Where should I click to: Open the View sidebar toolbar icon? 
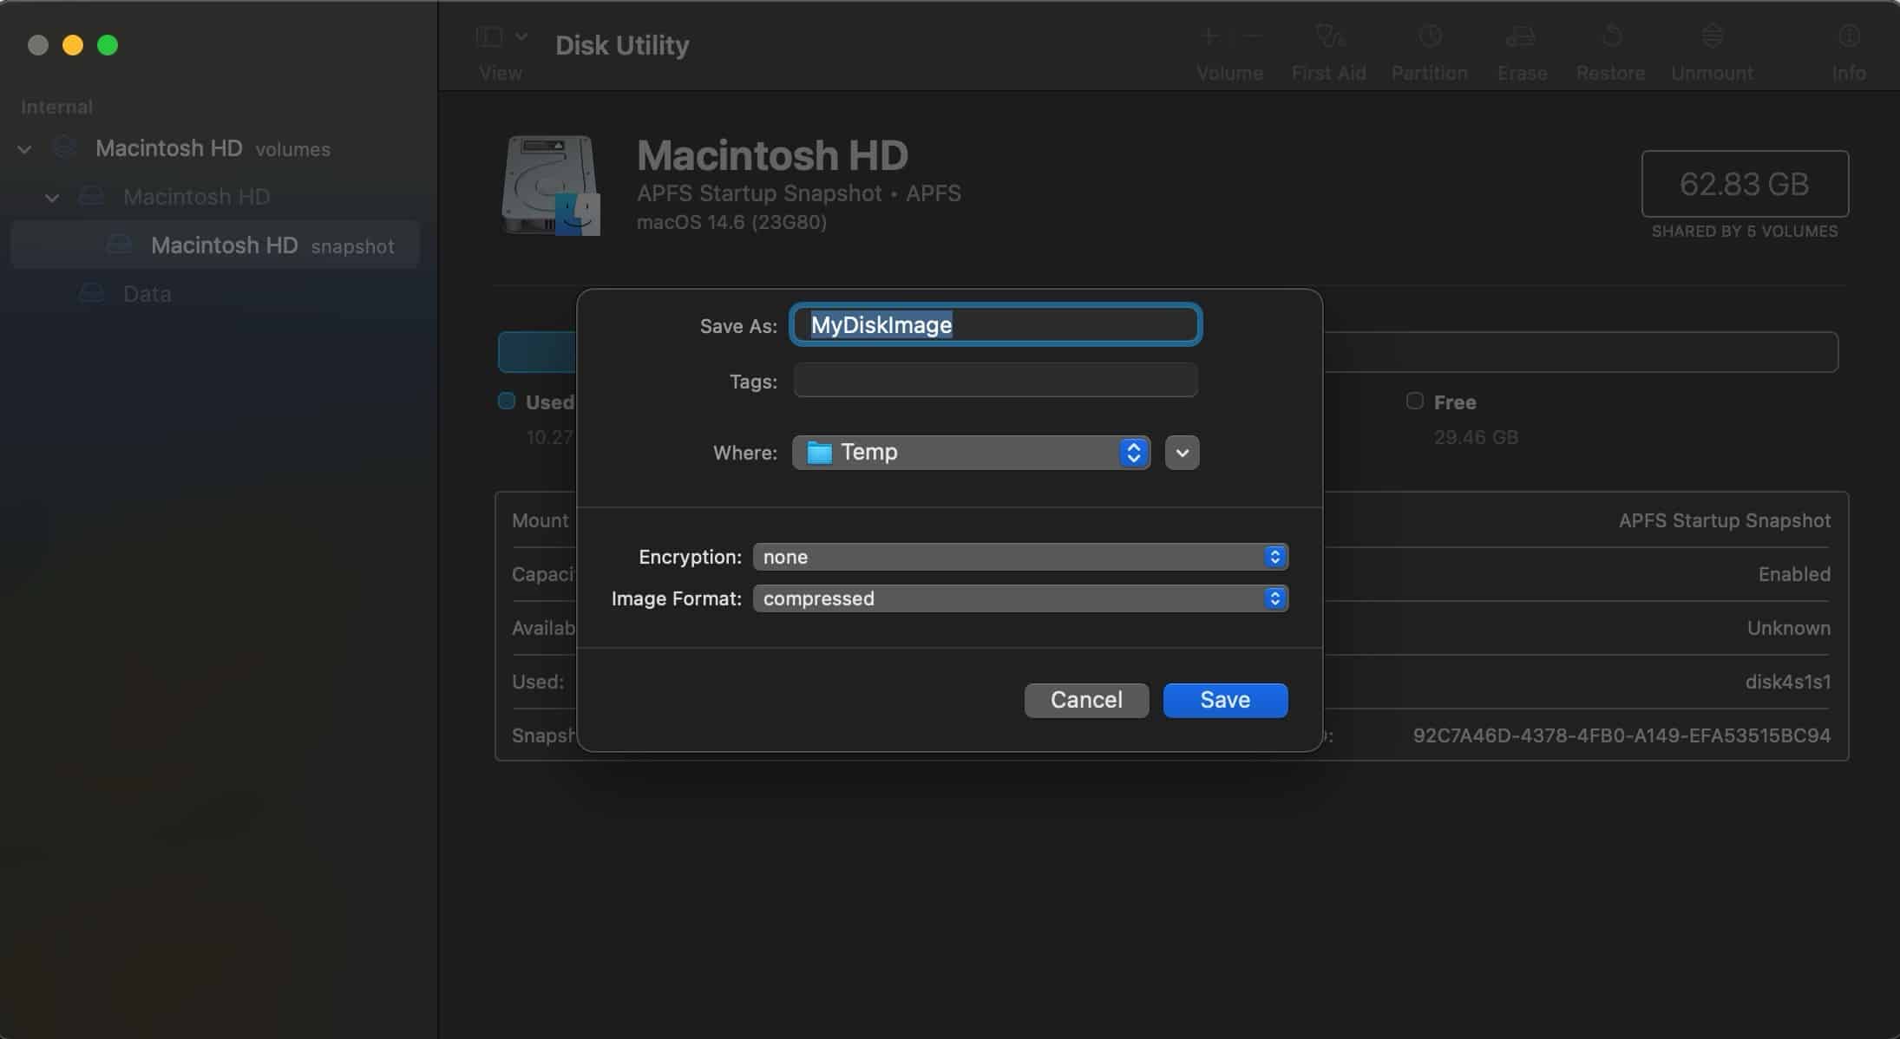point(489,36)
